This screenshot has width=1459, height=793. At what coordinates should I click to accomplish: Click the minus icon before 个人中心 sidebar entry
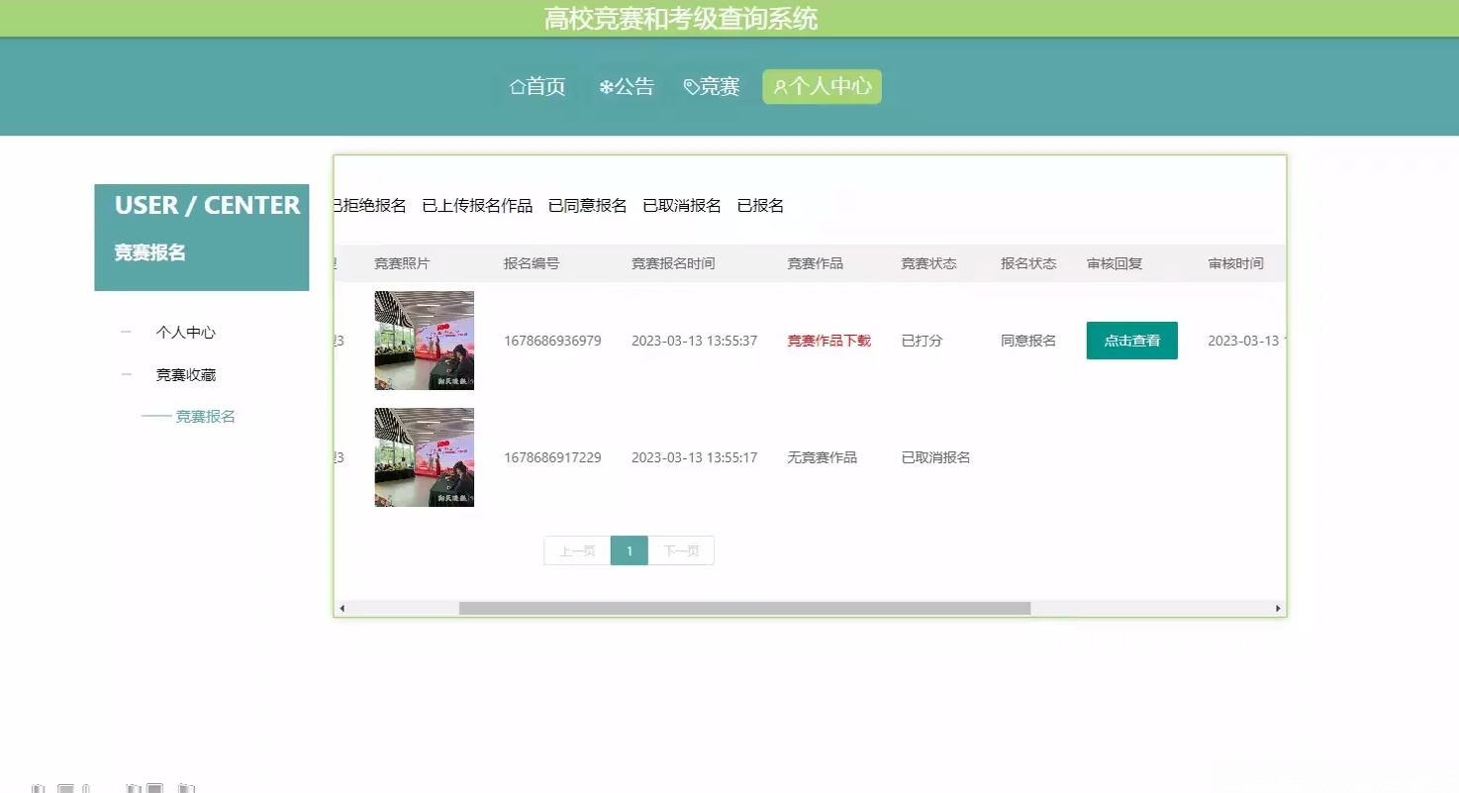click(125, 332)
